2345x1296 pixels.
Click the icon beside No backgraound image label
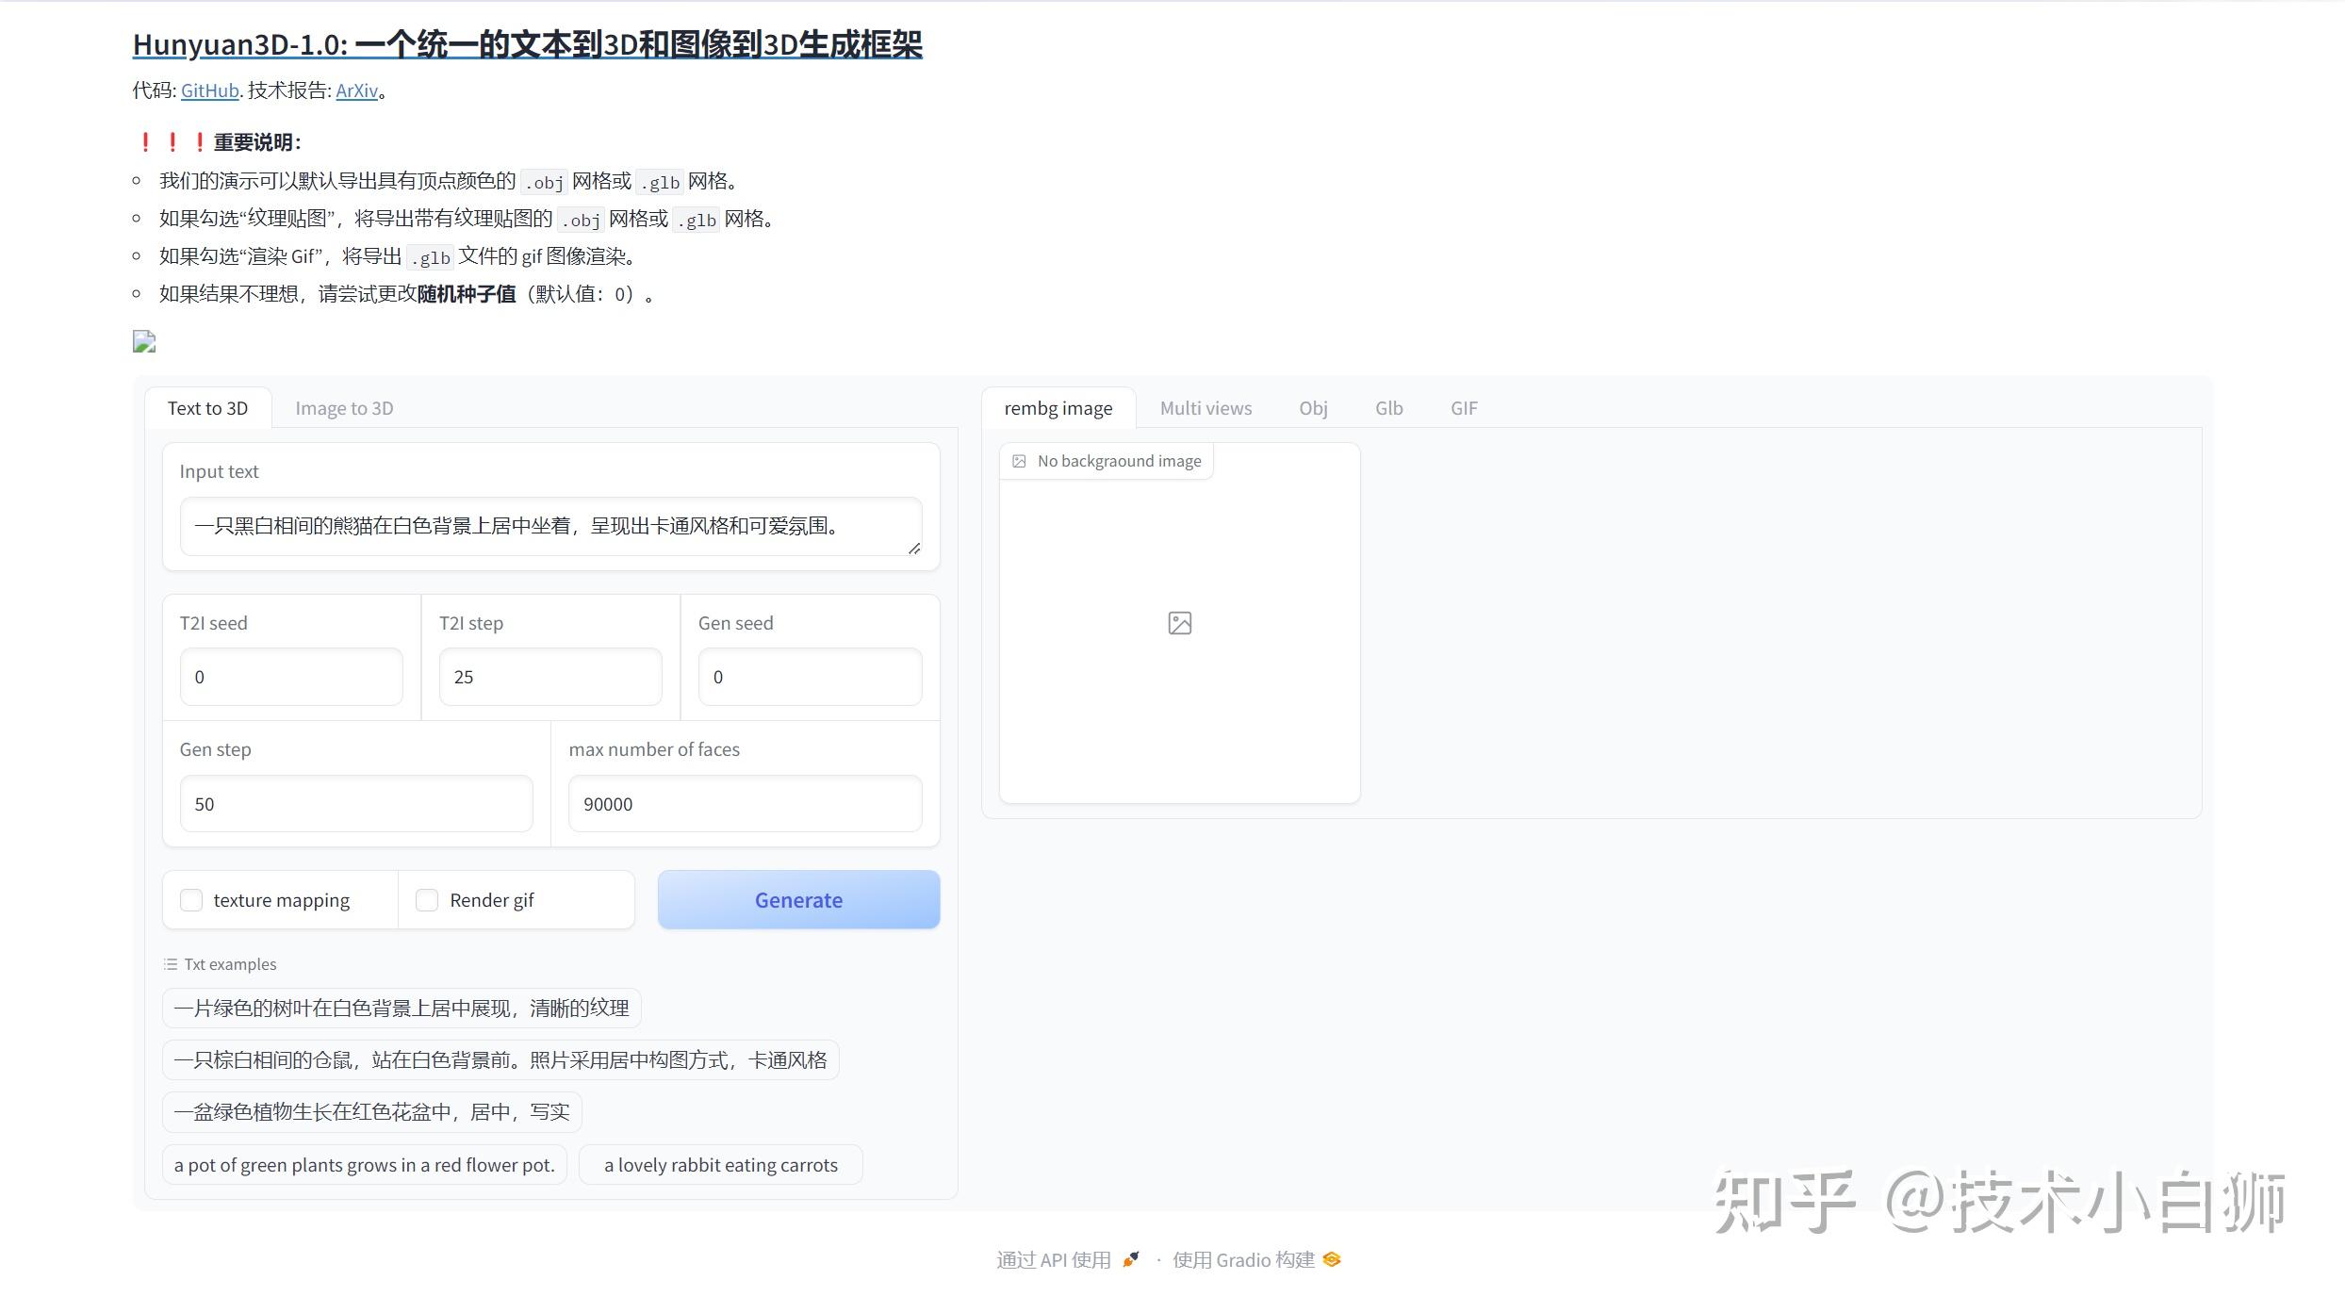coord(1019,461)
